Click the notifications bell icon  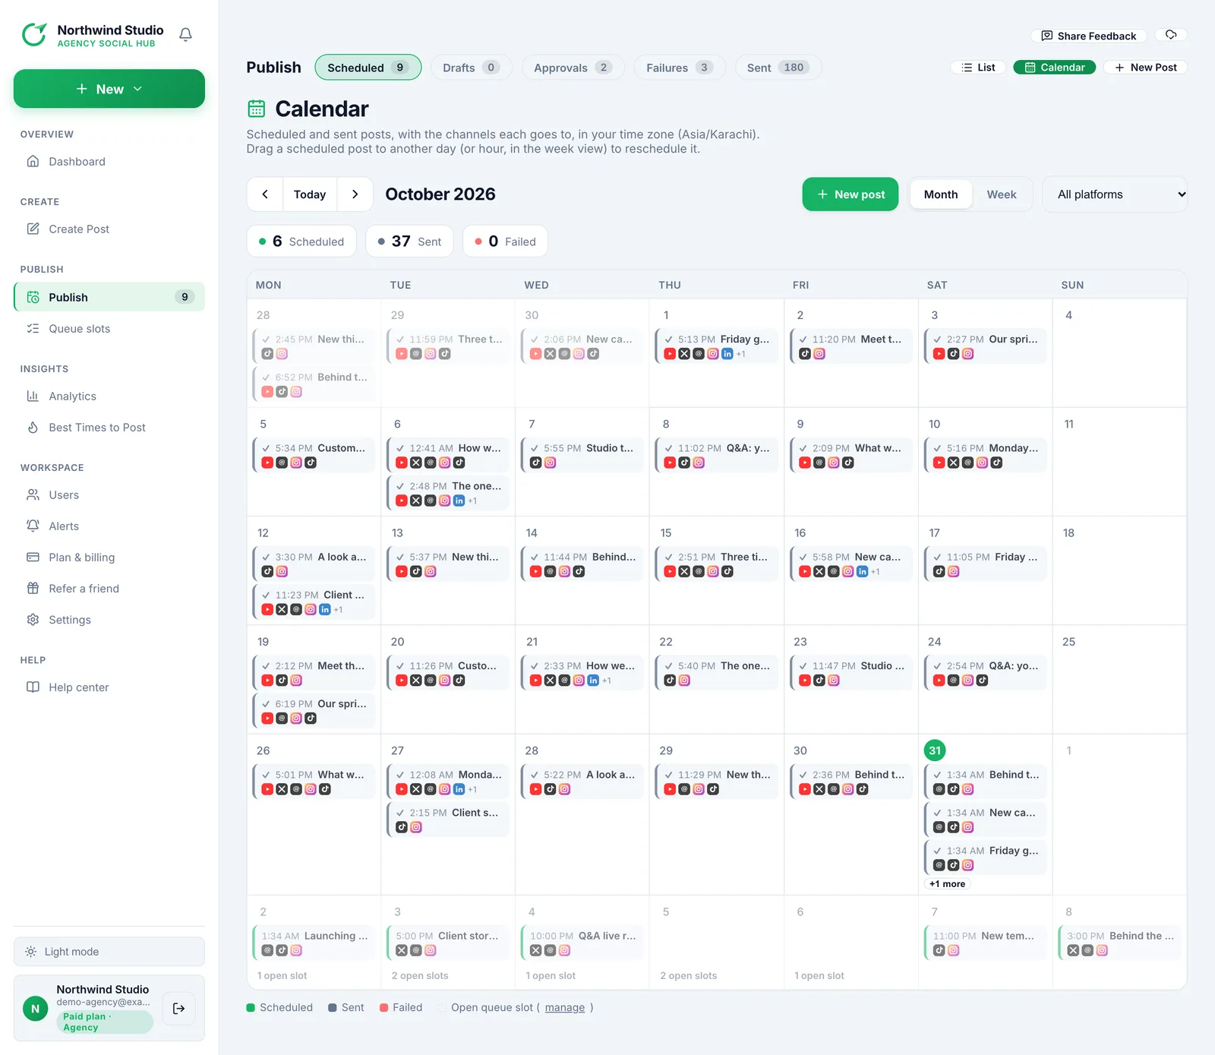(x=185, y=35)
